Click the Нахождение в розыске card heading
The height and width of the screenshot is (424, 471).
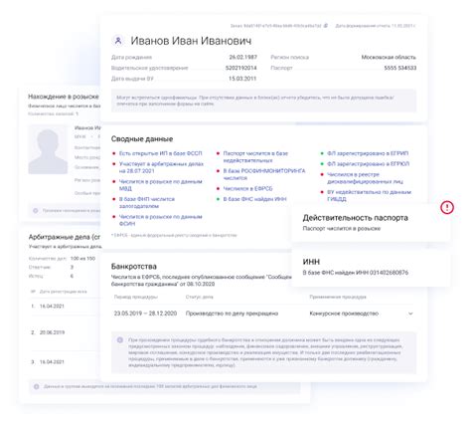point(64,97)
